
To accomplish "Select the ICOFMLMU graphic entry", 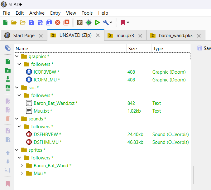I will 102,80.
